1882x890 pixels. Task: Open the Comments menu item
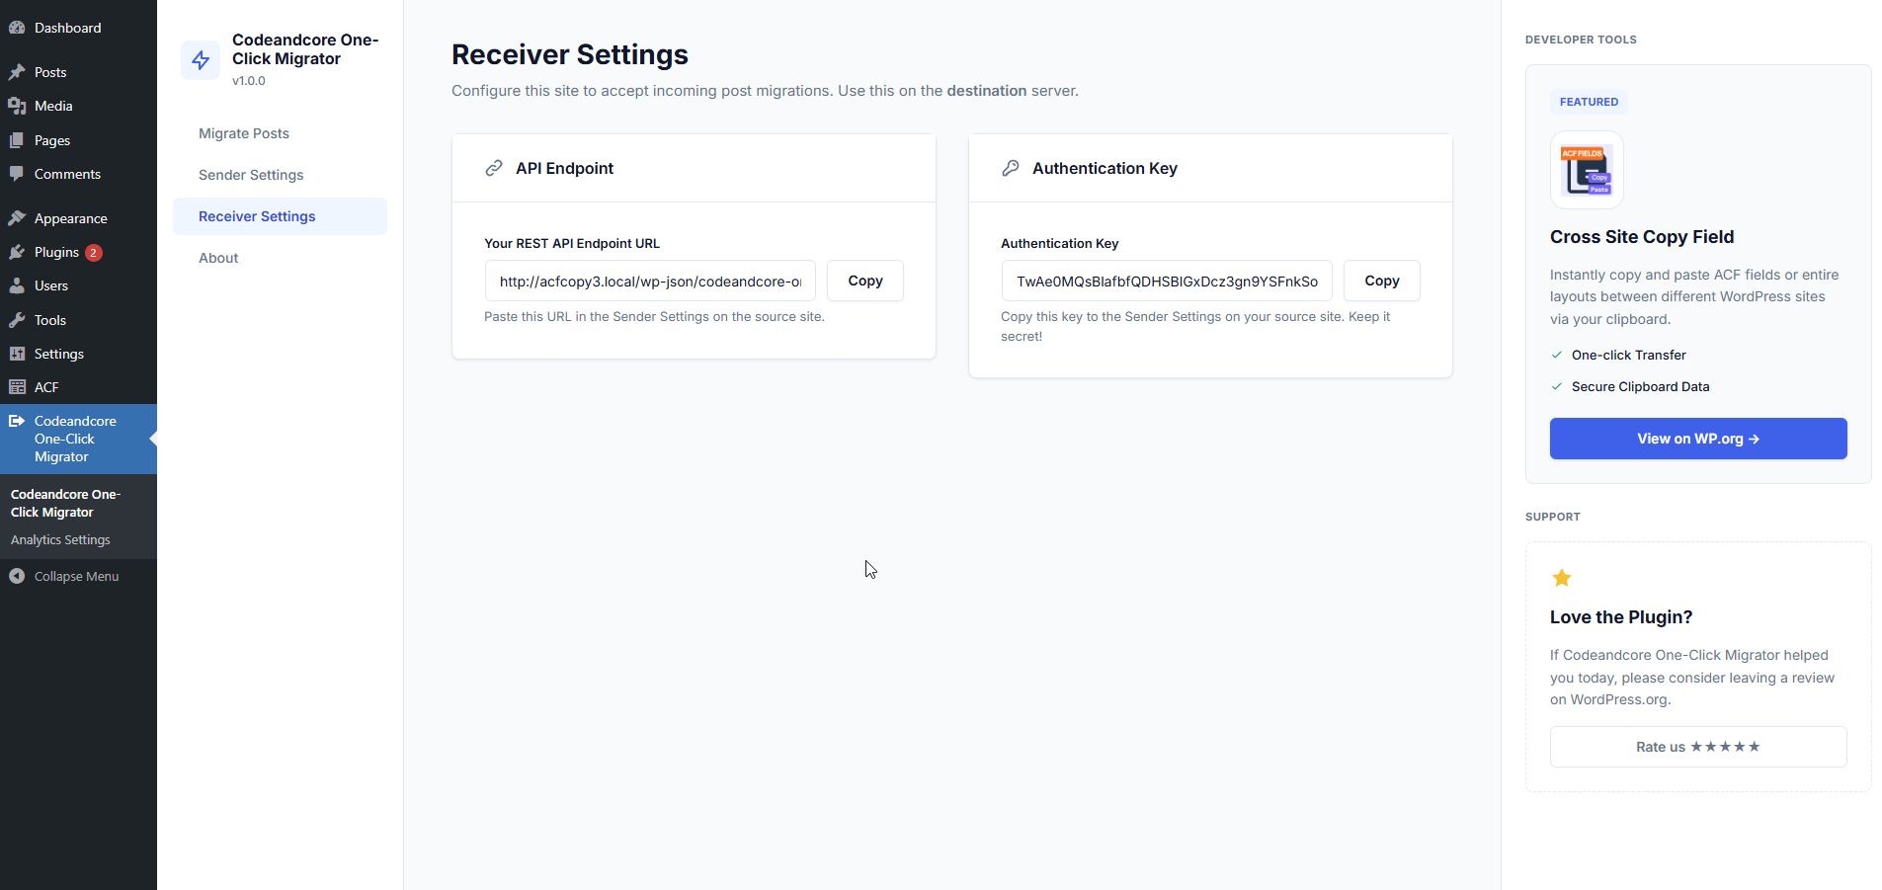coord(78,174)
